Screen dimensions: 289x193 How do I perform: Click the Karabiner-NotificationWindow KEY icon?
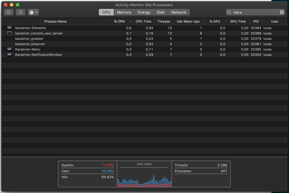pos(10,55)
